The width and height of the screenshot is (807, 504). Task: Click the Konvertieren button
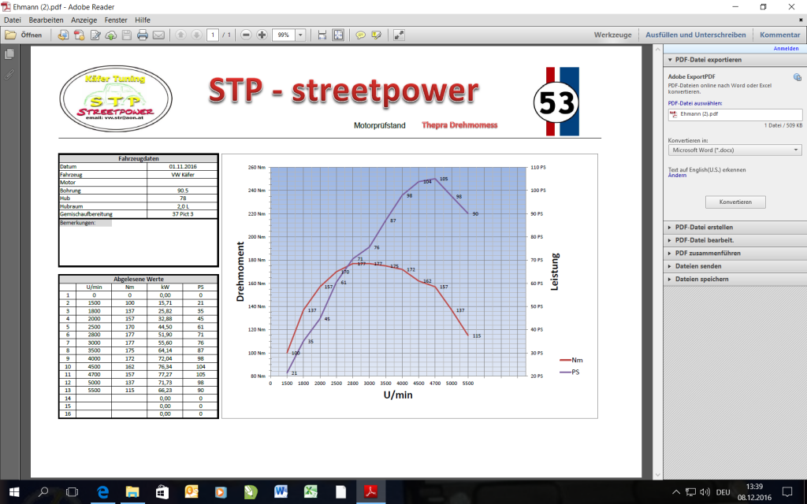click(735, 202)
